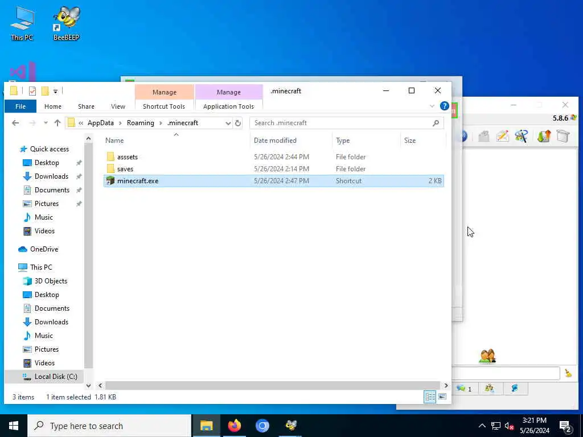Select OneDrive in navigation pane

pos(44,249)
